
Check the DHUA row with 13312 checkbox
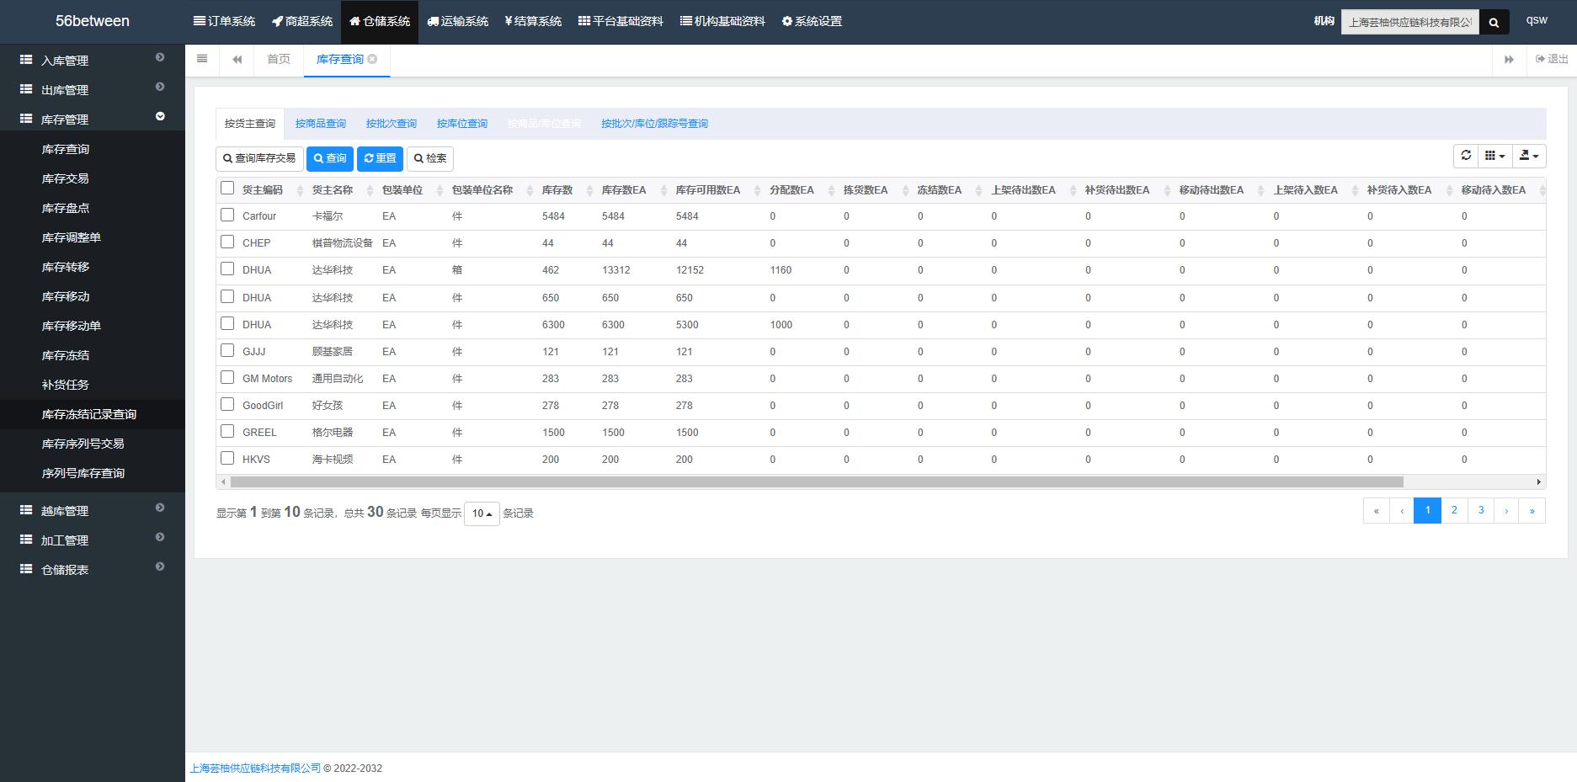227,269
